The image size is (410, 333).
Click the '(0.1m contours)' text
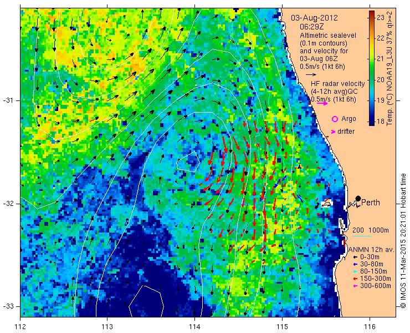click(x=324, y=43)
